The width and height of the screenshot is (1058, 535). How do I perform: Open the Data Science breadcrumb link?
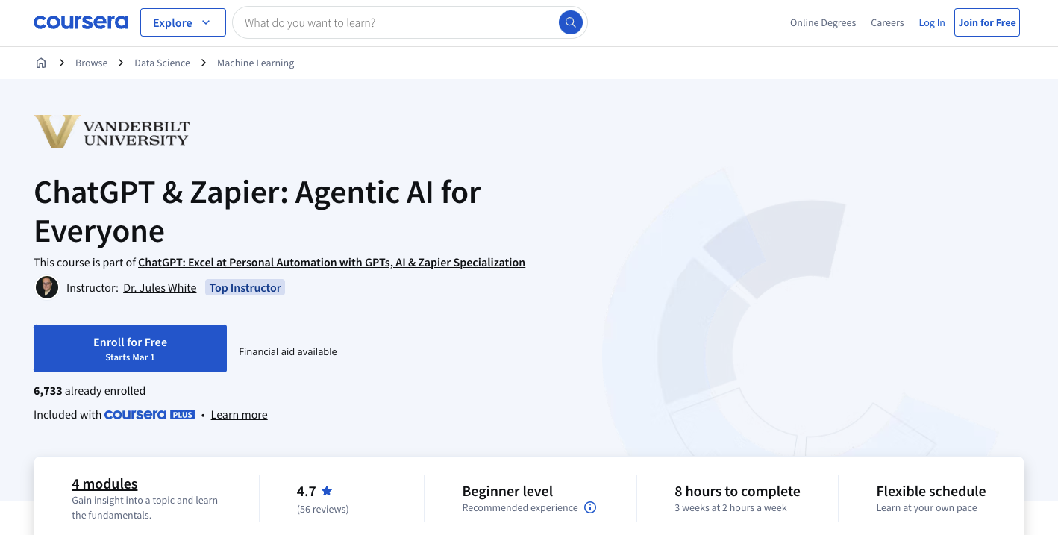point(162,63)
